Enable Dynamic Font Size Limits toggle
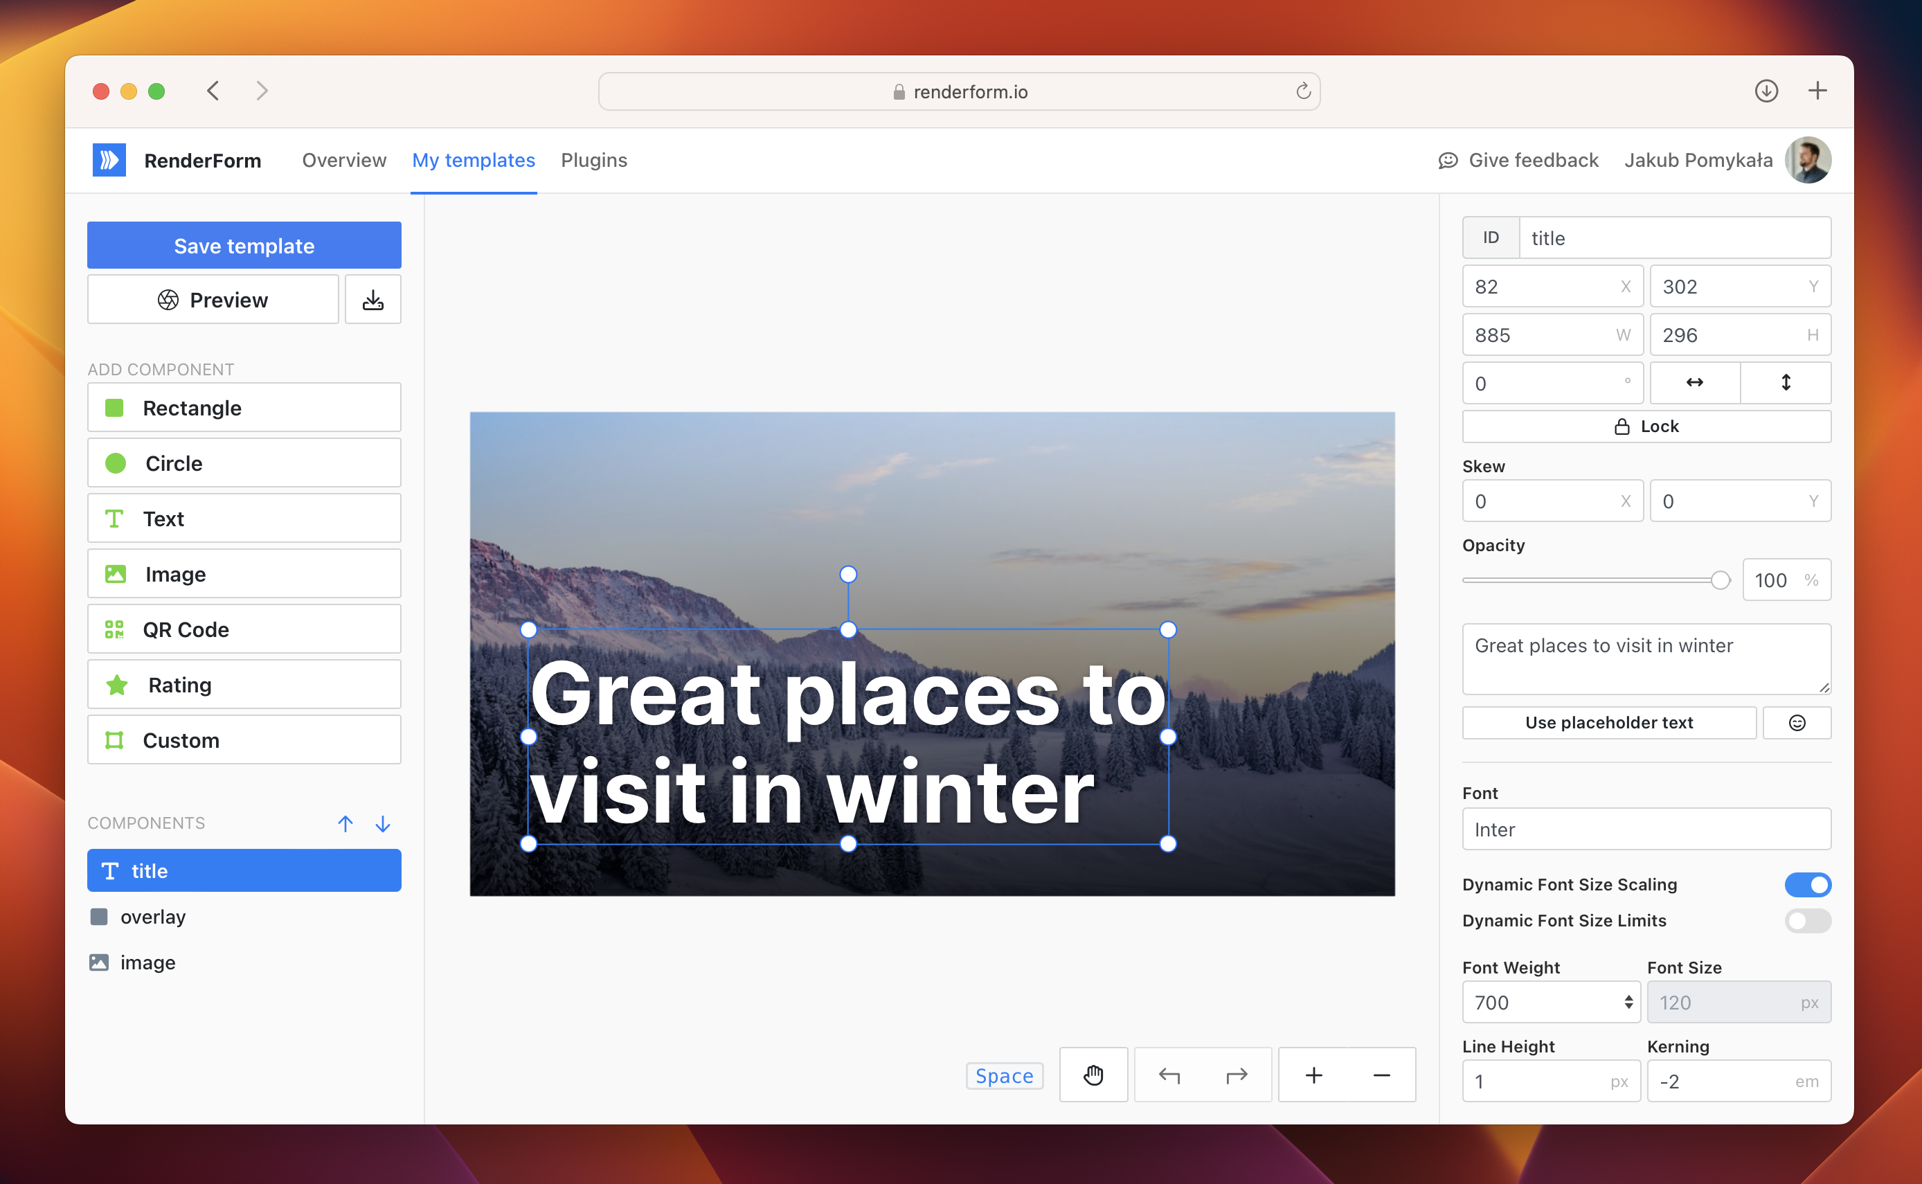 point(1806,922)
